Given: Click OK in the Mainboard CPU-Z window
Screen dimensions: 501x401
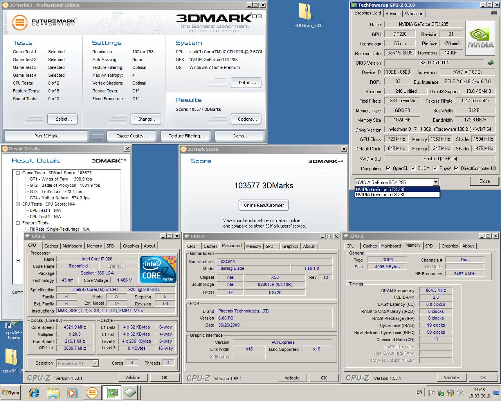Looking at the screenshot, I should (x=324, y=378).
